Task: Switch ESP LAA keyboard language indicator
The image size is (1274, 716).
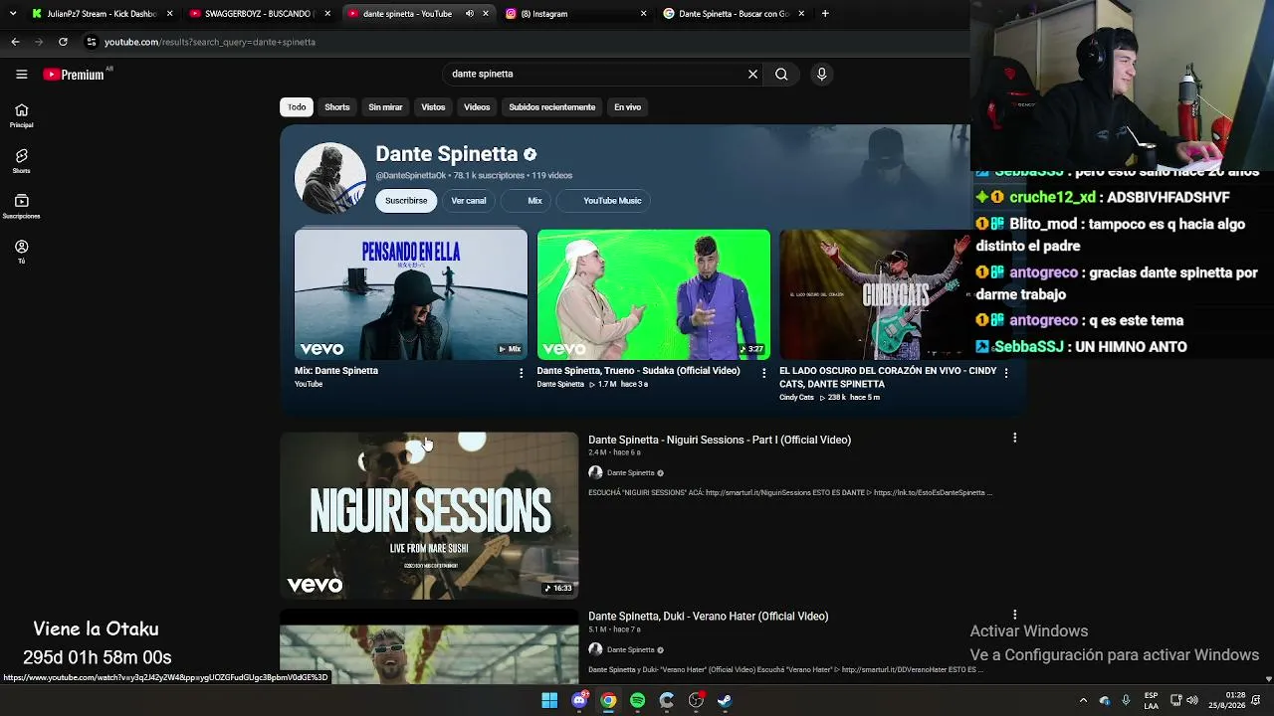Action: 1151,700
